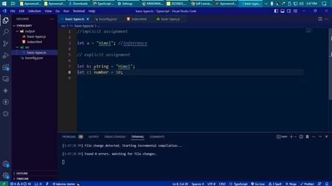Open the File menu
Viewport: 332px width, 186px height.
(12, 11)
